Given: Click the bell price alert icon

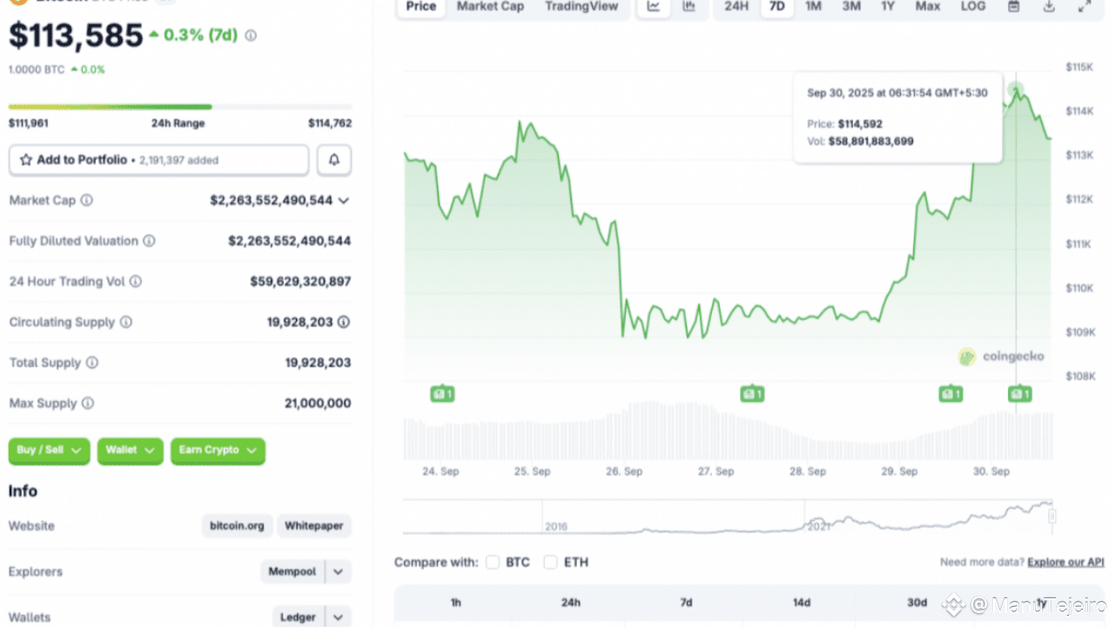Looking at the screenshot, I should pos(334,160).
